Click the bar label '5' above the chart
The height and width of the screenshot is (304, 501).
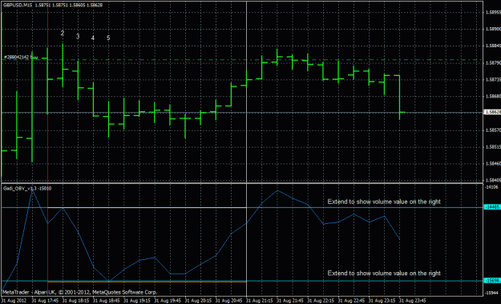[108, 38]
